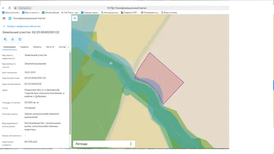Expand the Легенда dropdown
This screenshot has height=154, width=274.
104,144
